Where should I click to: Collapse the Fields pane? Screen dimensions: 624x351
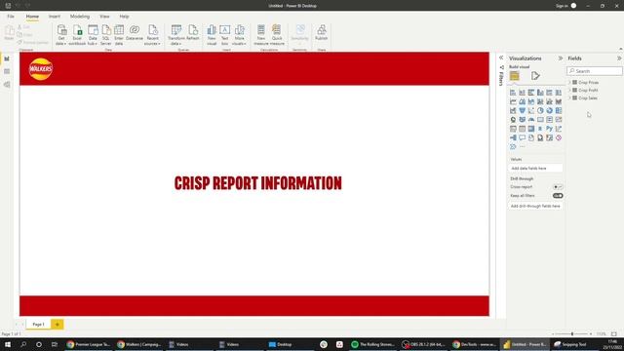619,58
